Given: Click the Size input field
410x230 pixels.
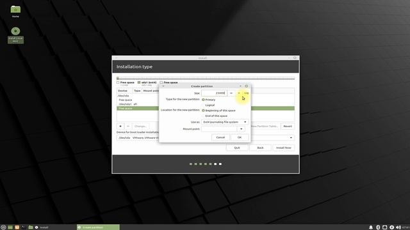Looking at the screenshot, I should (214, 93).
